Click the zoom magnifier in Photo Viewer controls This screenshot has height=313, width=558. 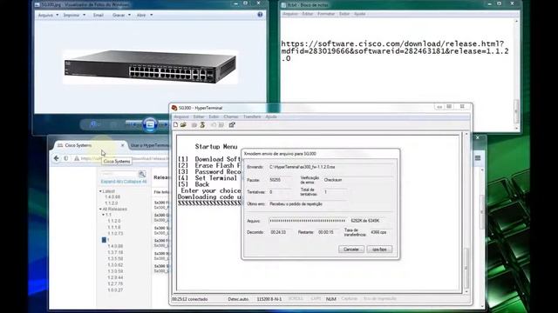point(93,124)
